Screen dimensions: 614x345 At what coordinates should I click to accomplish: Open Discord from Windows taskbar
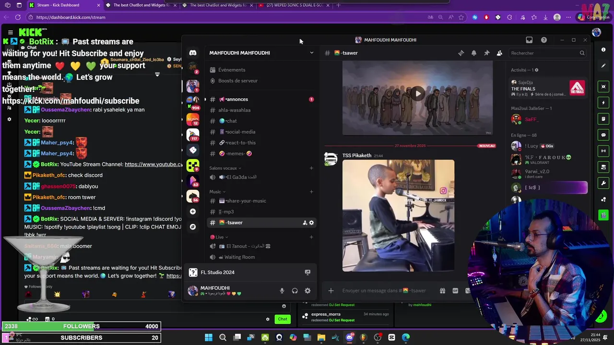coord(350,337)
